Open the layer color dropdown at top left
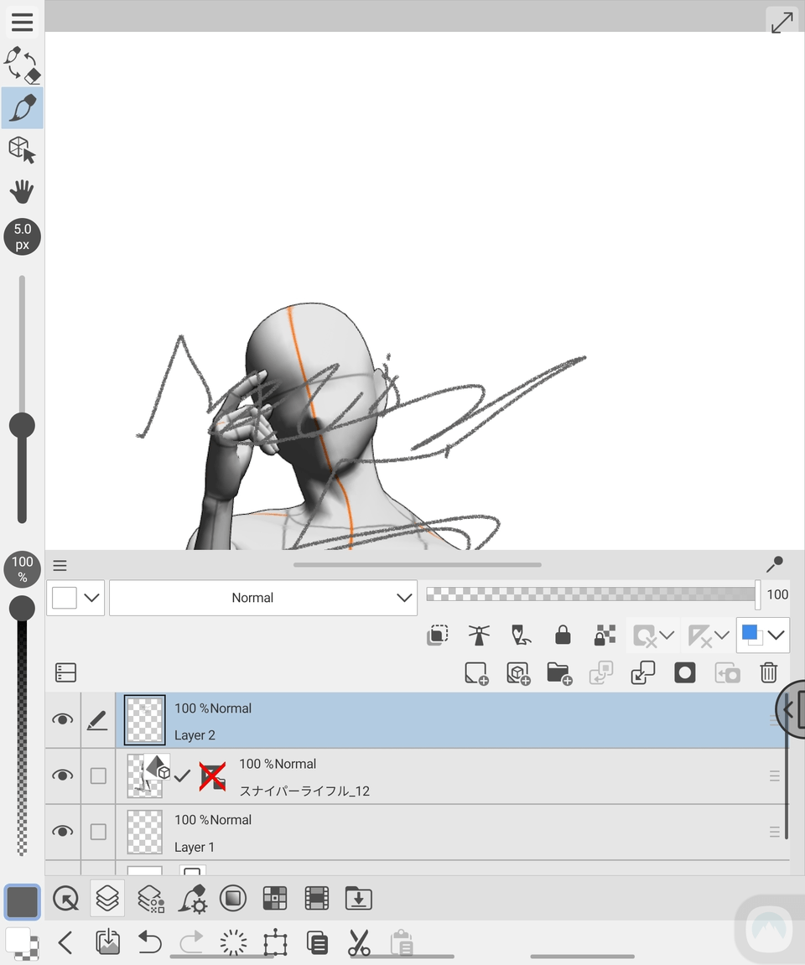This screenshot has width=805, height=965. pos(75,597)
